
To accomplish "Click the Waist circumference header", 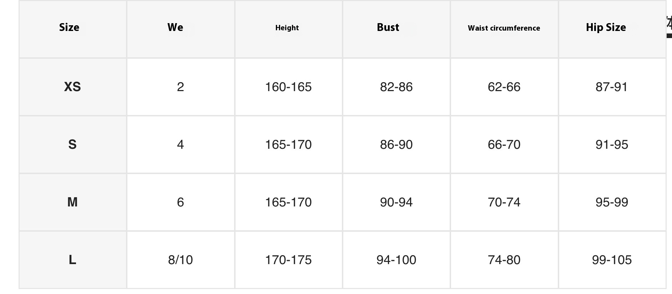I will (504, 28).
